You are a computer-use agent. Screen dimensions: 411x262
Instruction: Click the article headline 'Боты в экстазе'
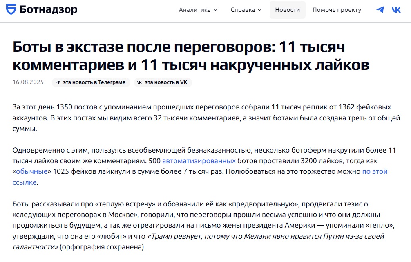point(191,56)
